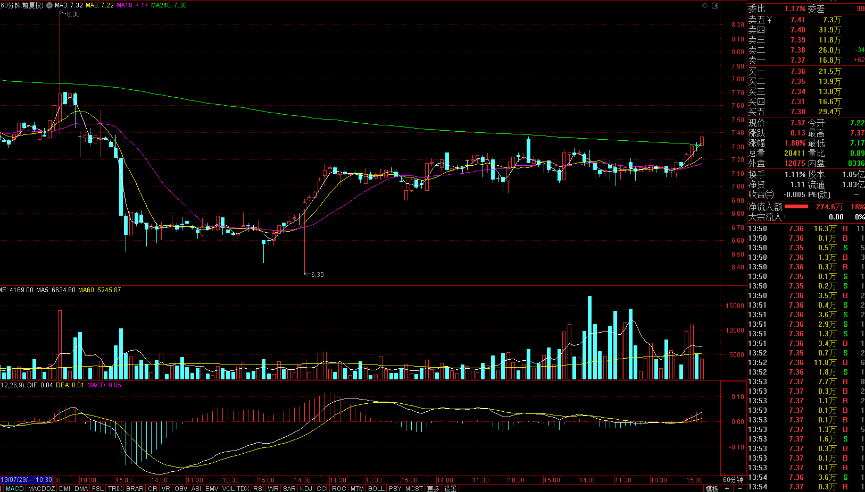Open the 更多 more indicators menu
865x492 pixels.
point(433,488)
